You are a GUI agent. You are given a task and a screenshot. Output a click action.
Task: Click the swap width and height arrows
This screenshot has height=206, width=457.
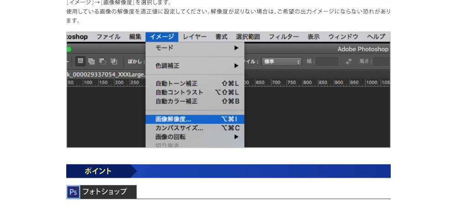pos(349,62)
